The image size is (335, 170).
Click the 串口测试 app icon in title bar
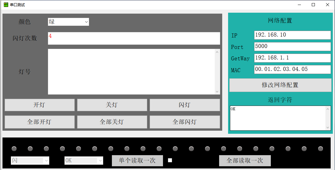(x=6, y=4)
